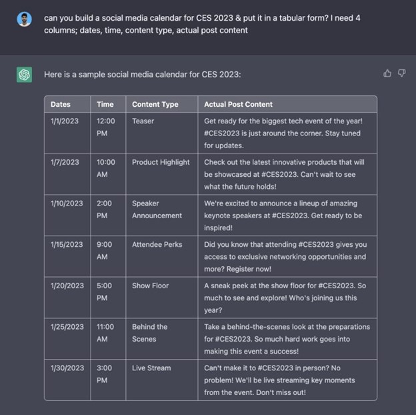
Task: Click the user prompt about CES 2023 calendar
Action: click(202, 24)
